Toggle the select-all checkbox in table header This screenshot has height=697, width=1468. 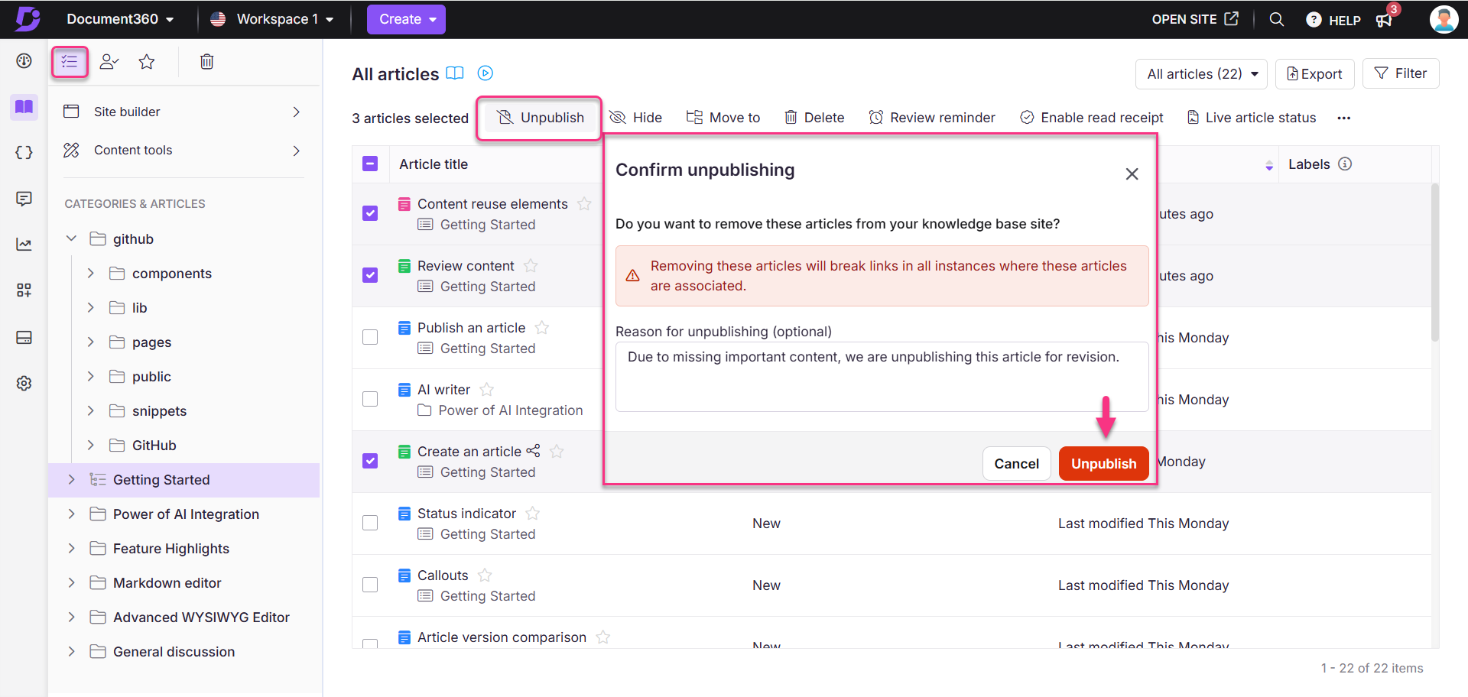[x=370, y=164]
